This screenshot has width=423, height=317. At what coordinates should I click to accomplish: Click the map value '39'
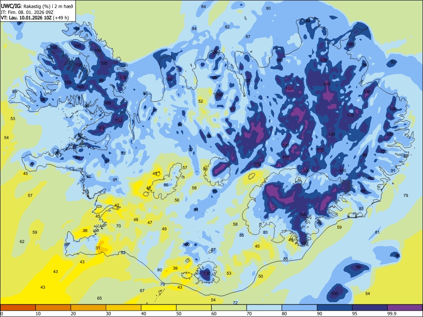pyautogui.click(x=175, y=268)
